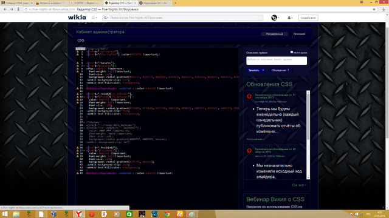The image size is (389, 218).
Task: Toggle the minor edit checkbox
Action: click(292, 52)
